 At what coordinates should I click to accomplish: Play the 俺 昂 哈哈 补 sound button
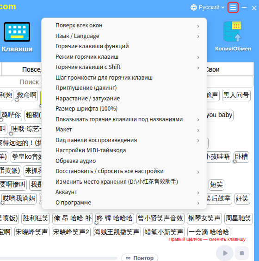[73, 218]
